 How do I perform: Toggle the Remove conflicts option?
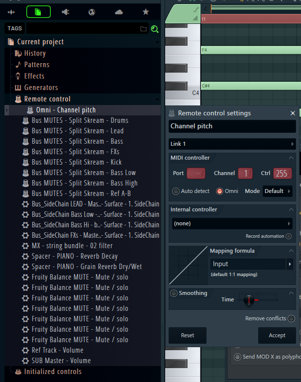pos(291,318)
